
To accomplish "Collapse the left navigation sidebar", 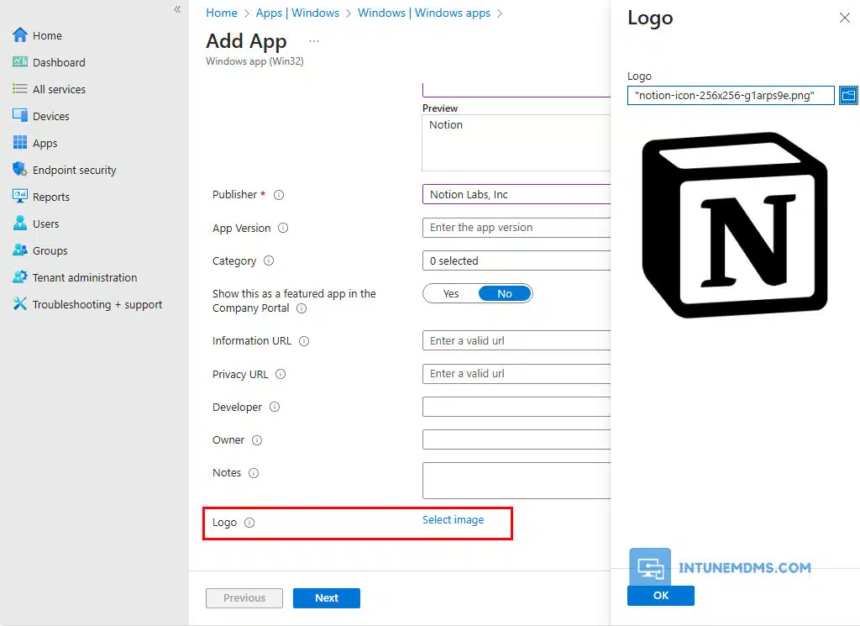I will (x=177, y=9).
